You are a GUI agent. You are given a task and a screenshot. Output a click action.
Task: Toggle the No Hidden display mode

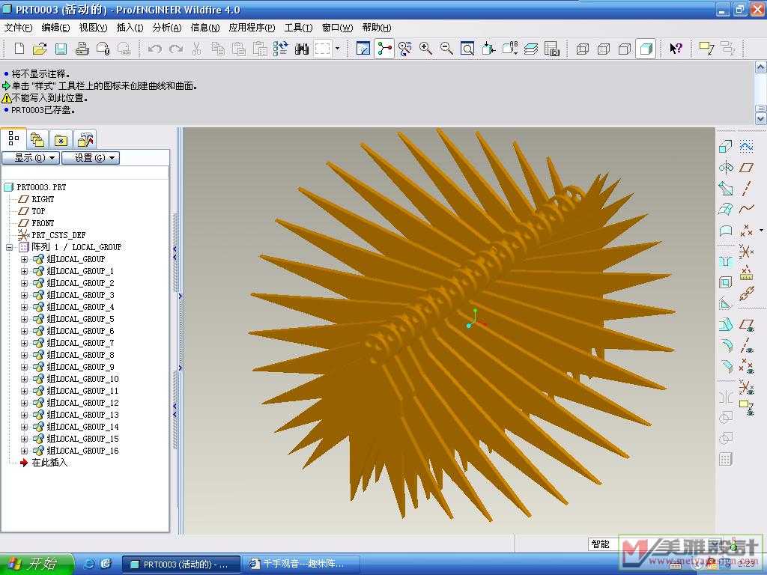[x=625, y=49]
